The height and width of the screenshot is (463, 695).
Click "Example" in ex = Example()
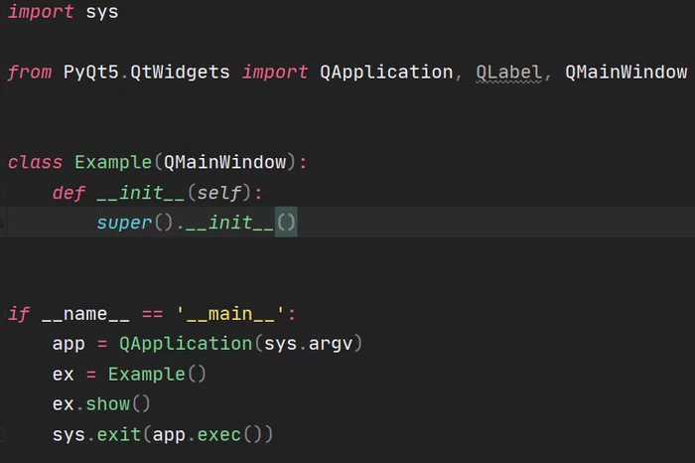pyautogui.click(x=147, y=375)
